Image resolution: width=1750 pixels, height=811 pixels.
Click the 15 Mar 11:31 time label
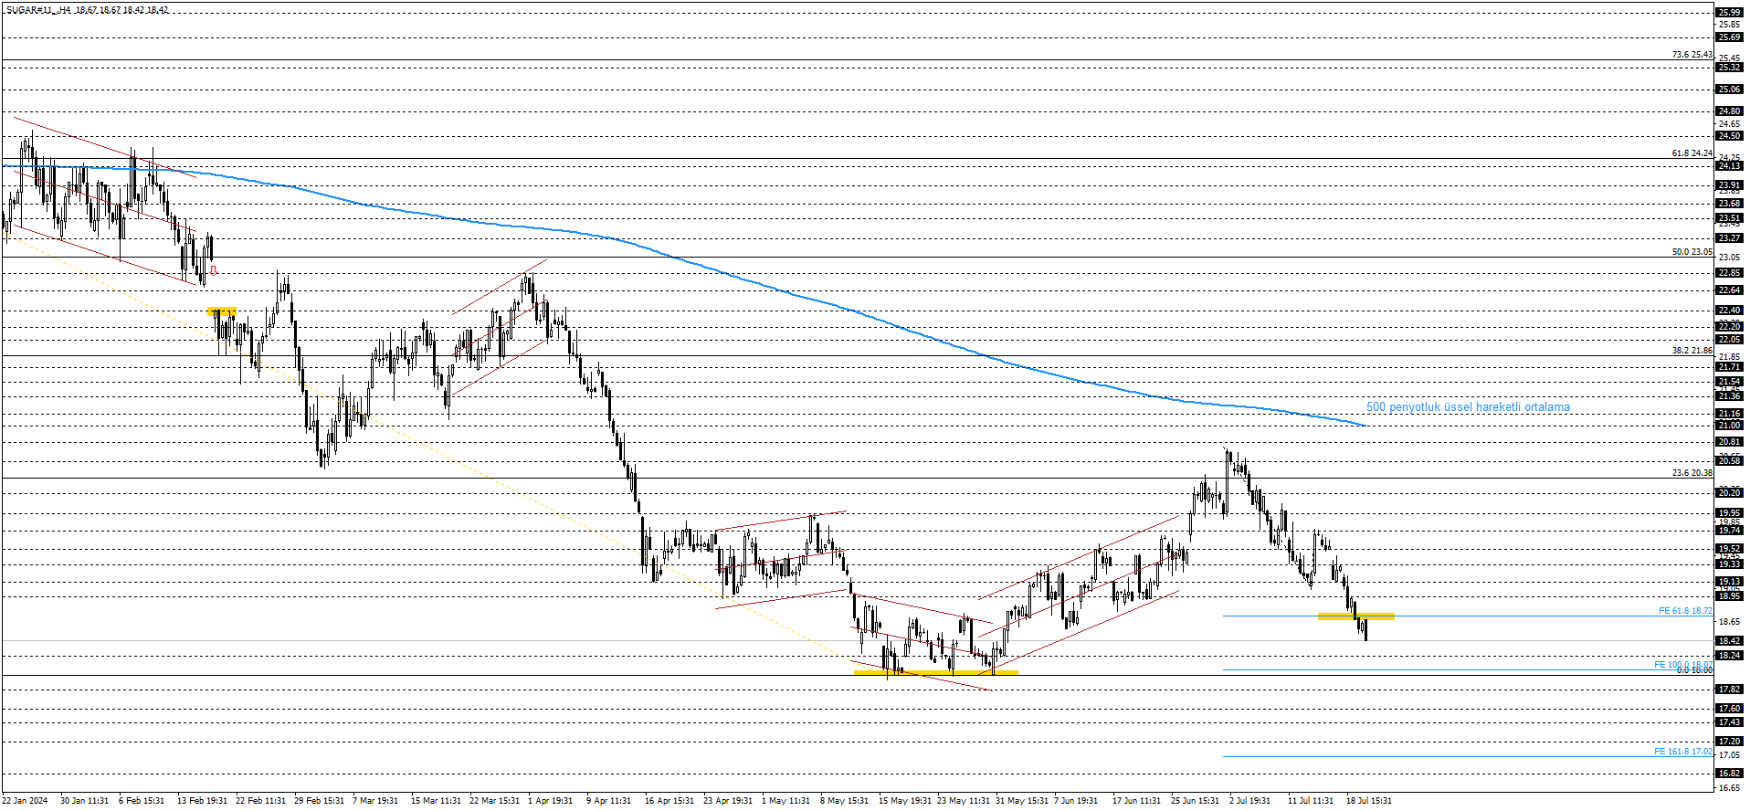click(436, 801)
